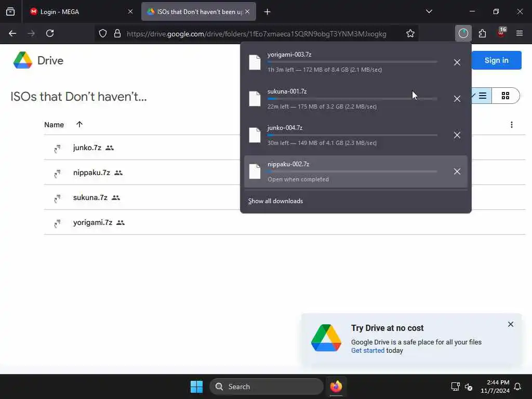Cancel the sukuna-001.7z download

(x=457, y=99)
